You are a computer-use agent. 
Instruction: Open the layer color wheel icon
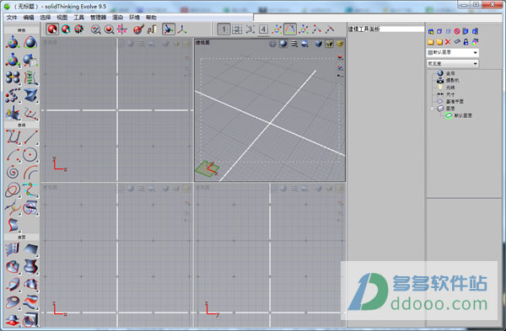pos(475,42)
